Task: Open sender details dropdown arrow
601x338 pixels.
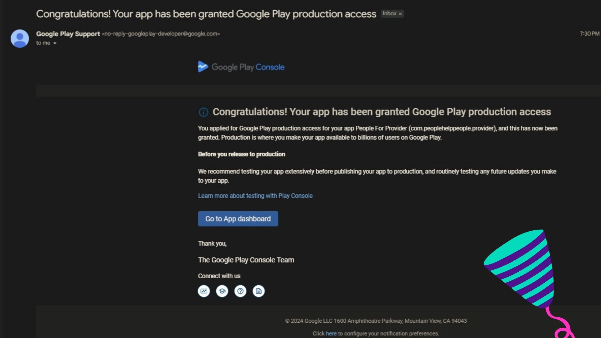Action: (x=55, y=43)
